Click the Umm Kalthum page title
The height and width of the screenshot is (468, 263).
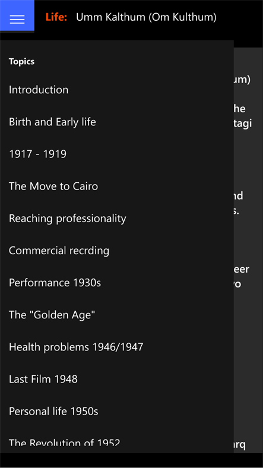(x=146, y=17)
